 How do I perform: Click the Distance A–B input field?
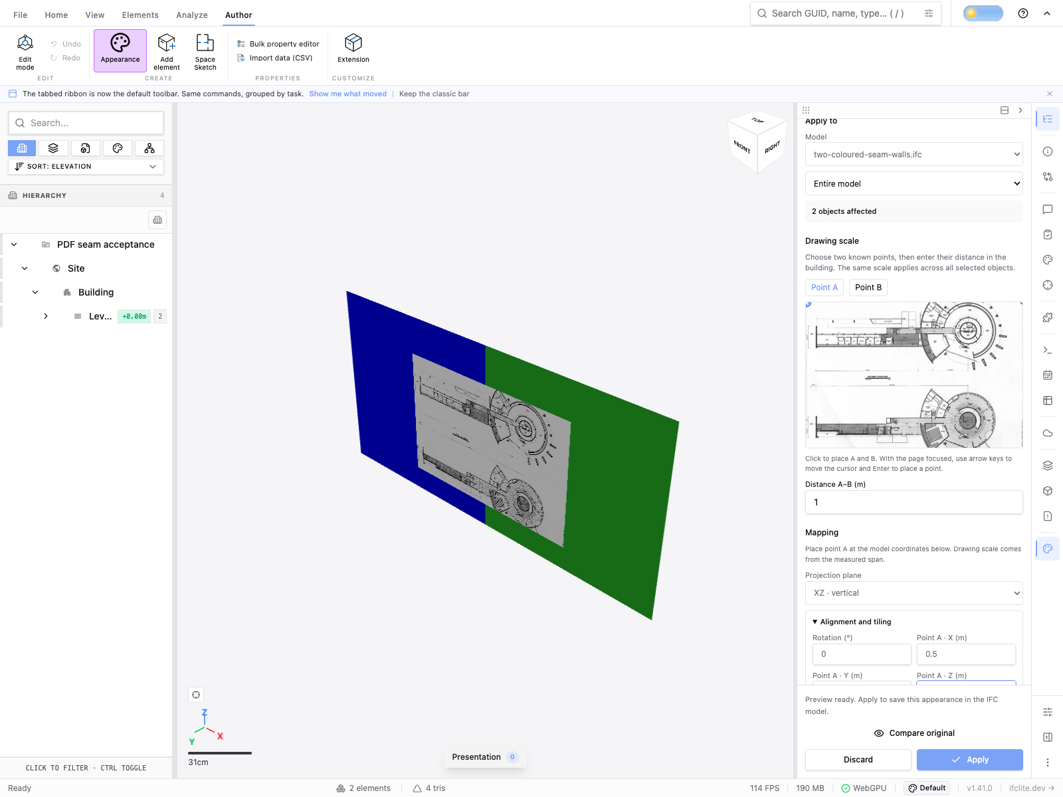[x=914, y=502]
